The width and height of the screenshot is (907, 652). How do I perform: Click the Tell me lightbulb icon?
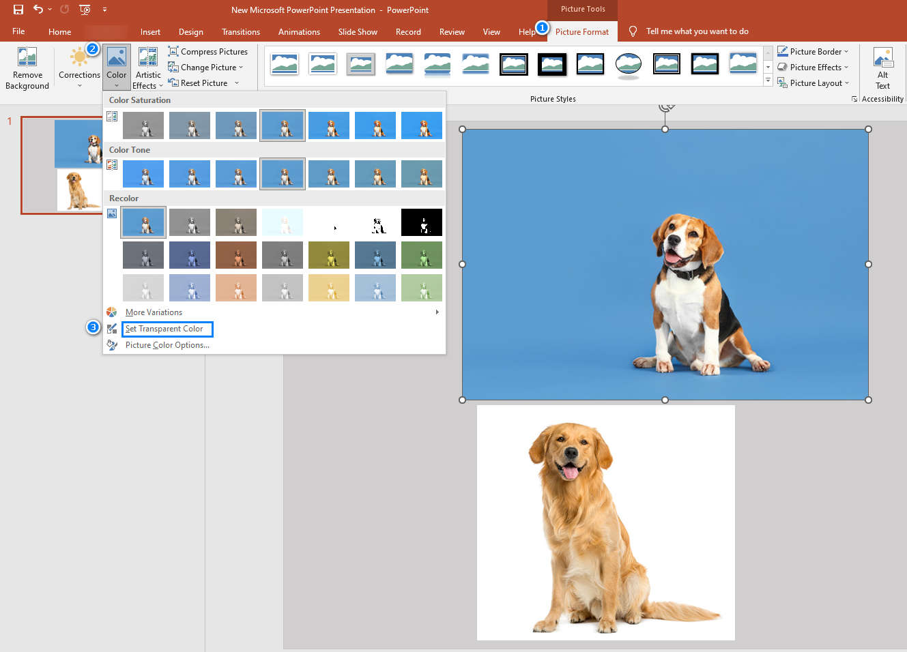tap(633, 31)
